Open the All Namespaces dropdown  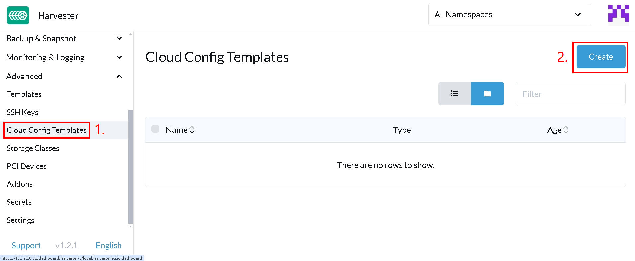coord(509,15)
